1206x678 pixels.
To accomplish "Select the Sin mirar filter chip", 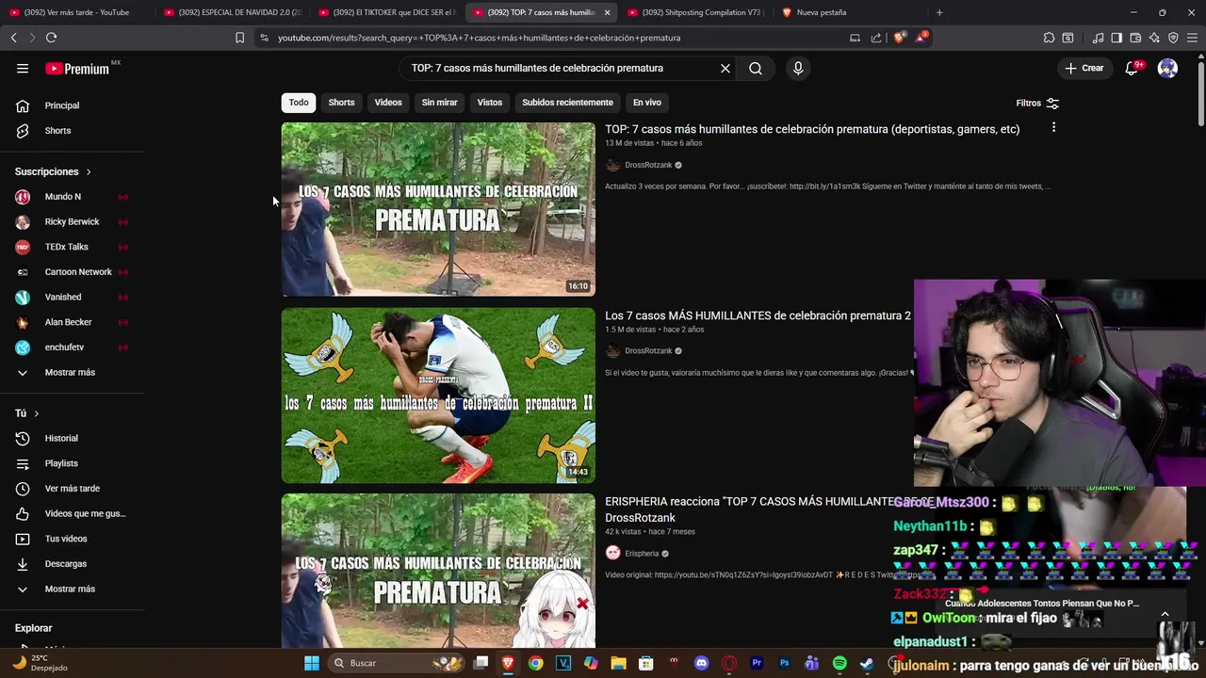I will click(x=439, y=103).
